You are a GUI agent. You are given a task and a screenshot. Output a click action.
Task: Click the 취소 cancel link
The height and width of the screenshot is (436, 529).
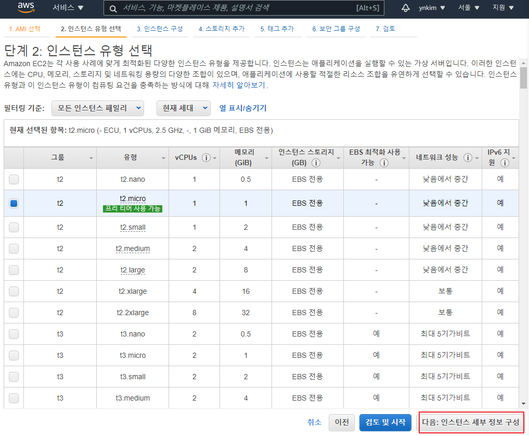pos(314,422)
